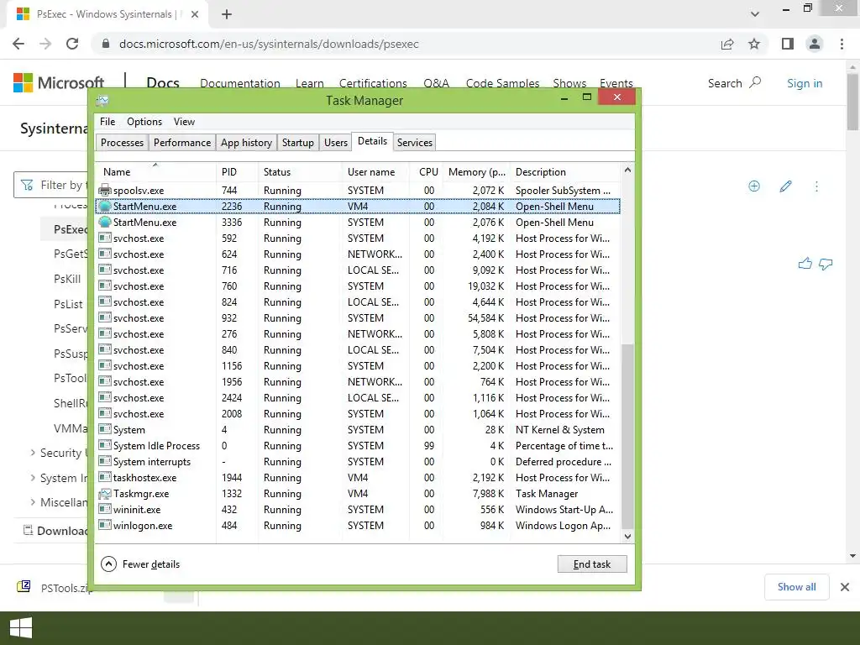Bookmark this page with the star icon
Viewport: 860px width, 645px height.
tap(754, 44)
